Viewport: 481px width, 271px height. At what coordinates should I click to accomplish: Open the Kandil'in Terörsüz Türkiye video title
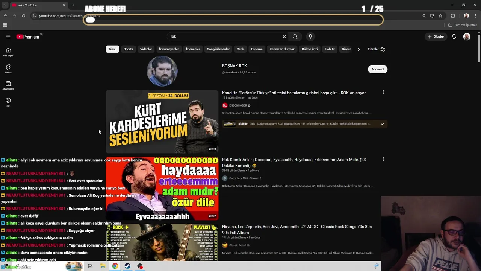click(294, 93)
